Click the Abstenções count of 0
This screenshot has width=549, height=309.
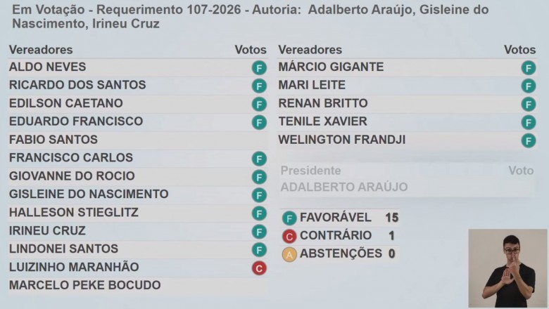click(x=391, y=254)
